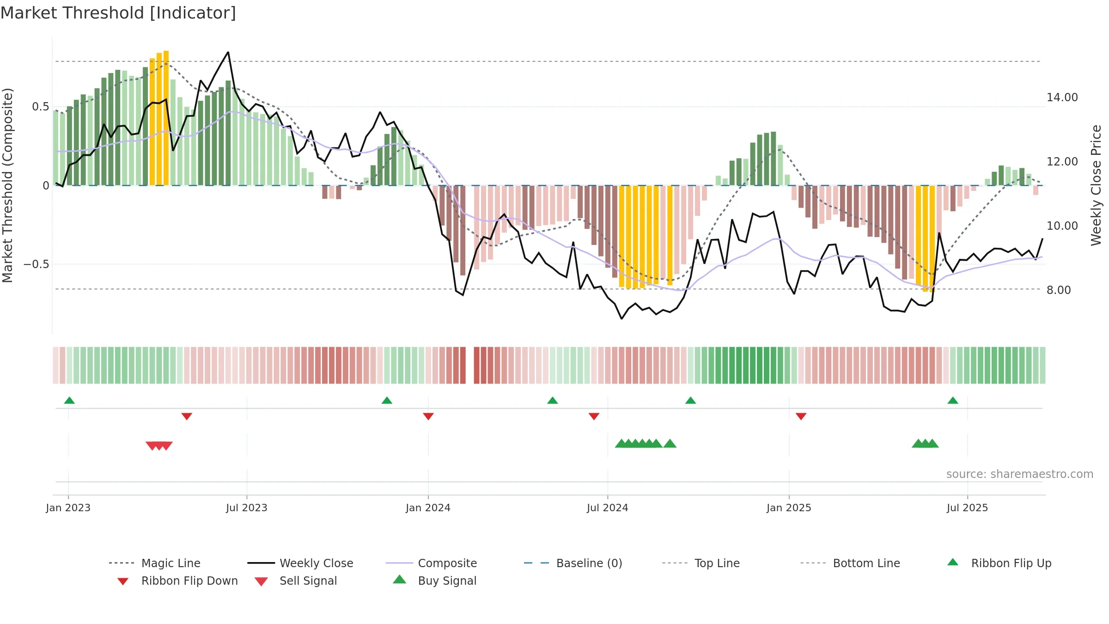Image resolution: width=1109 pixels, height=624 pixels.
Task: Toggle the Weekly Close legend entry
Action: (300, 563)
